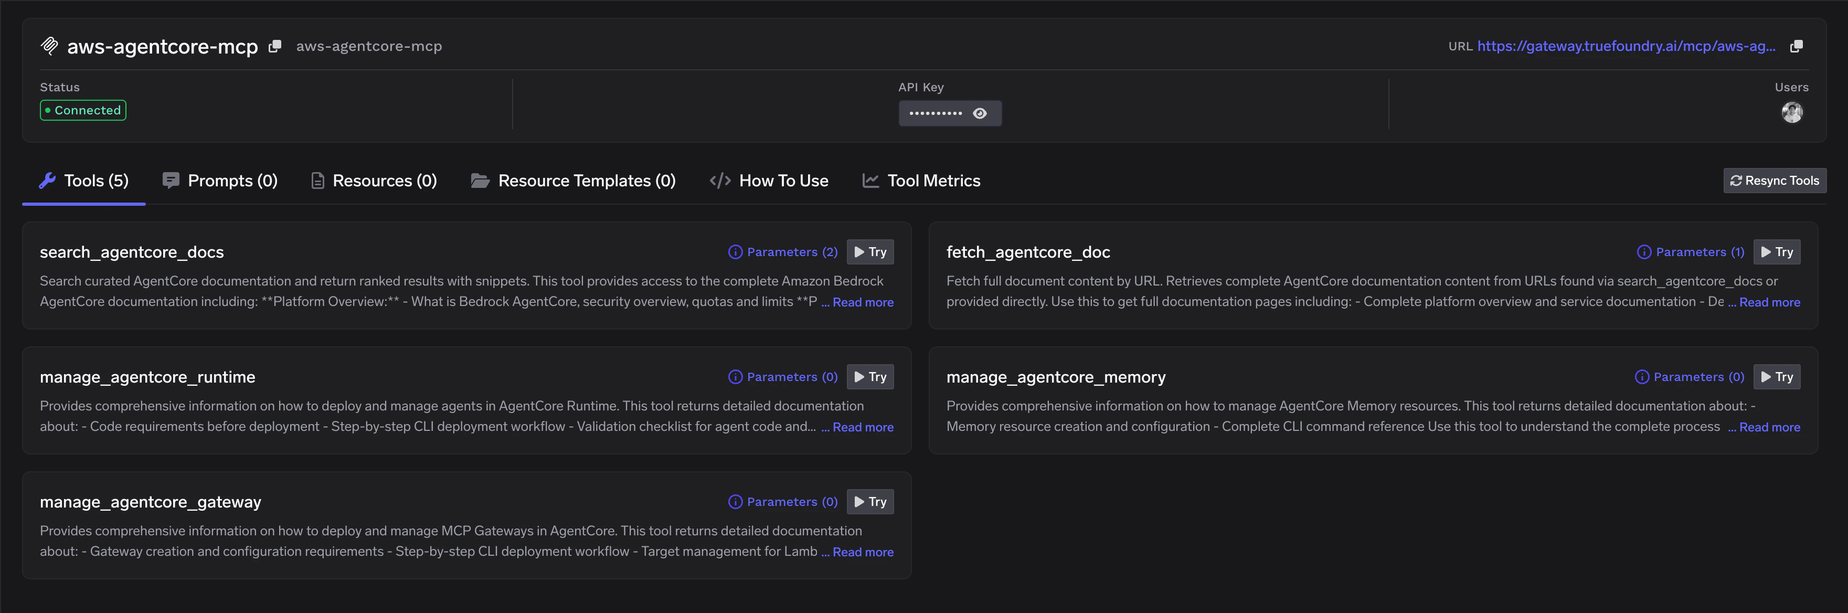This screenshot has width=1848, height=613.
Task: Open the How To Use tab
Action: (x=769, y=181)
